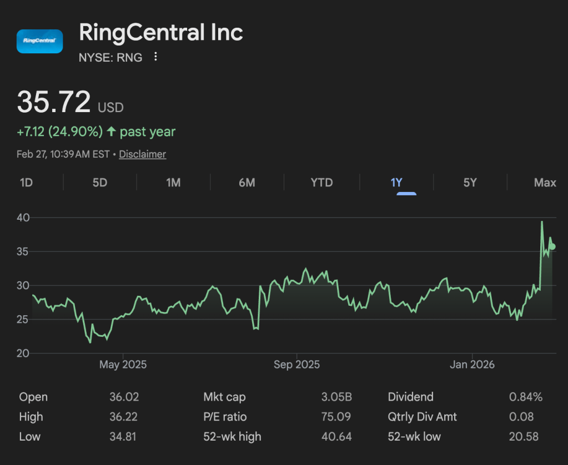Screen dimensions: 568x465
Task: Click the Mkt cap value 3.05B
Action: pos(336,397)
